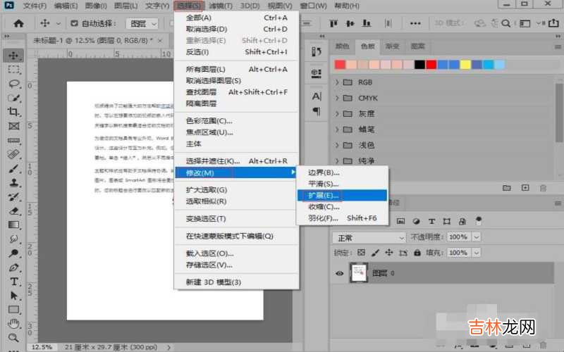Open move tool preset picker arrow

click(59, 24)
